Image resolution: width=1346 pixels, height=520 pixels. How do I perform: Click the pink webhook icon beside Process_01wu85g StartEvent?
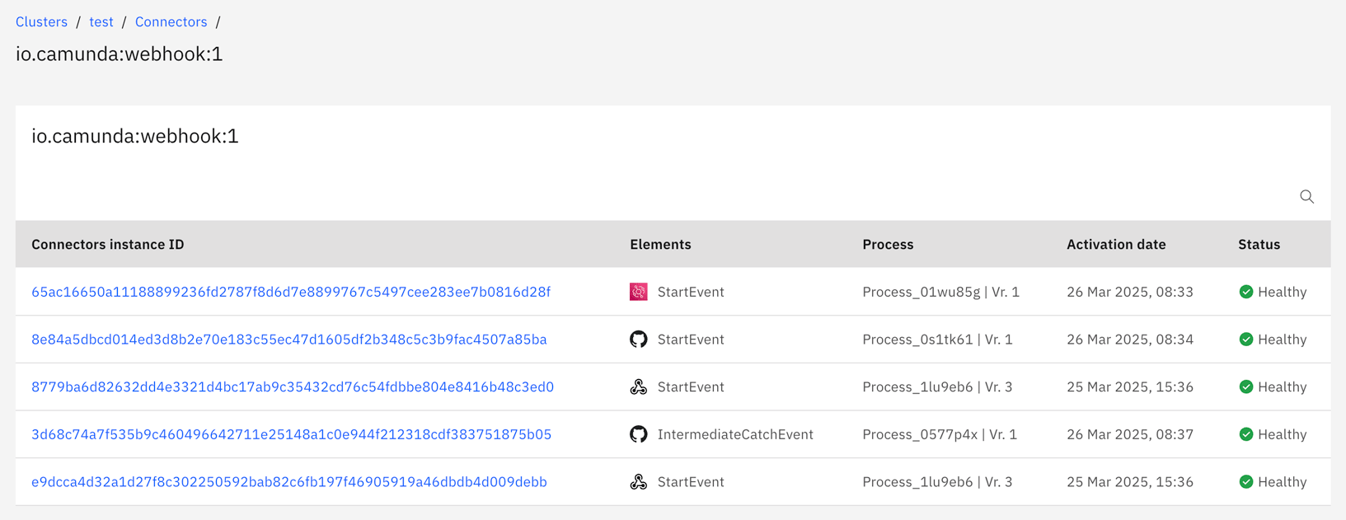tap(639, 292)
